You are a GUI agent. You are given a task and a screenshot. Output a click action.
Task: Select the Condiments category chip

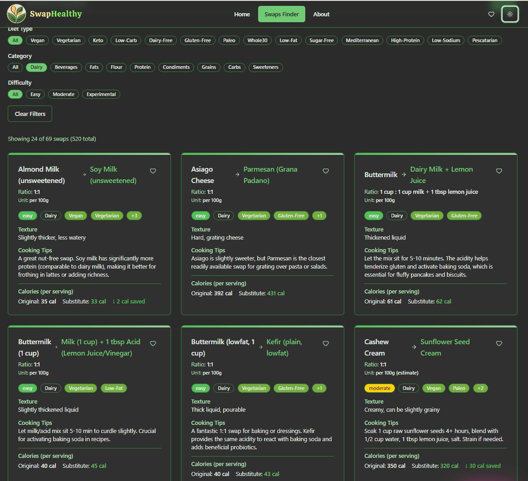[176, 67]
